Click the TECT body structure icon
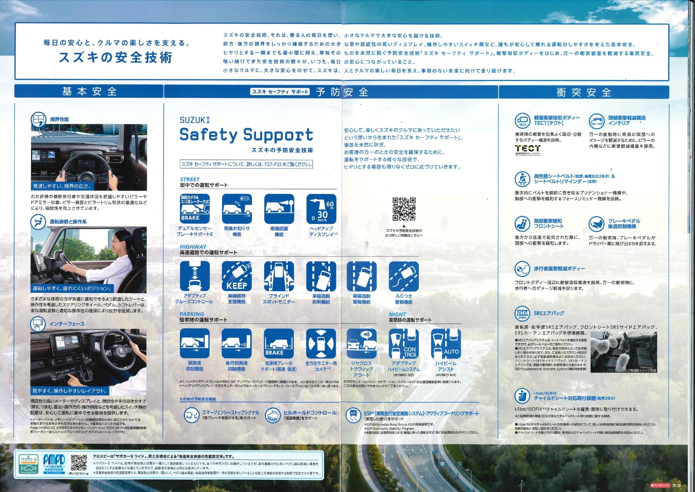The width and height of the screenshot is (695, 492). click(522, 121)
